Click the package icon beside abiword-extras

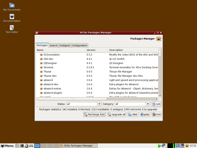(x=41, y=88)
